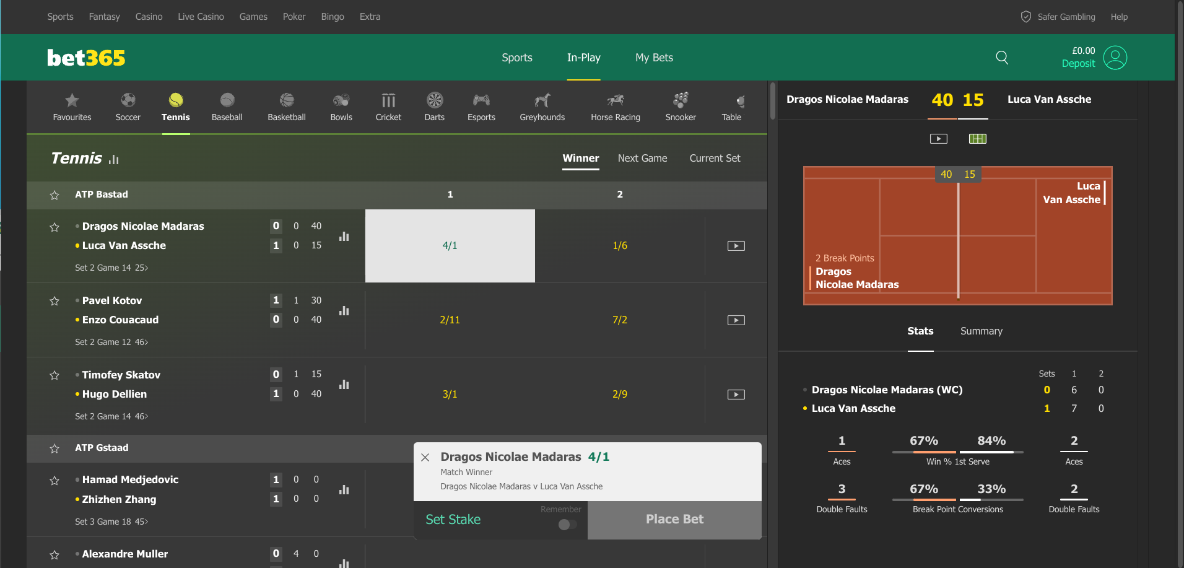Open stats chart for Medjedovic v Zhang

coord(344,489)
